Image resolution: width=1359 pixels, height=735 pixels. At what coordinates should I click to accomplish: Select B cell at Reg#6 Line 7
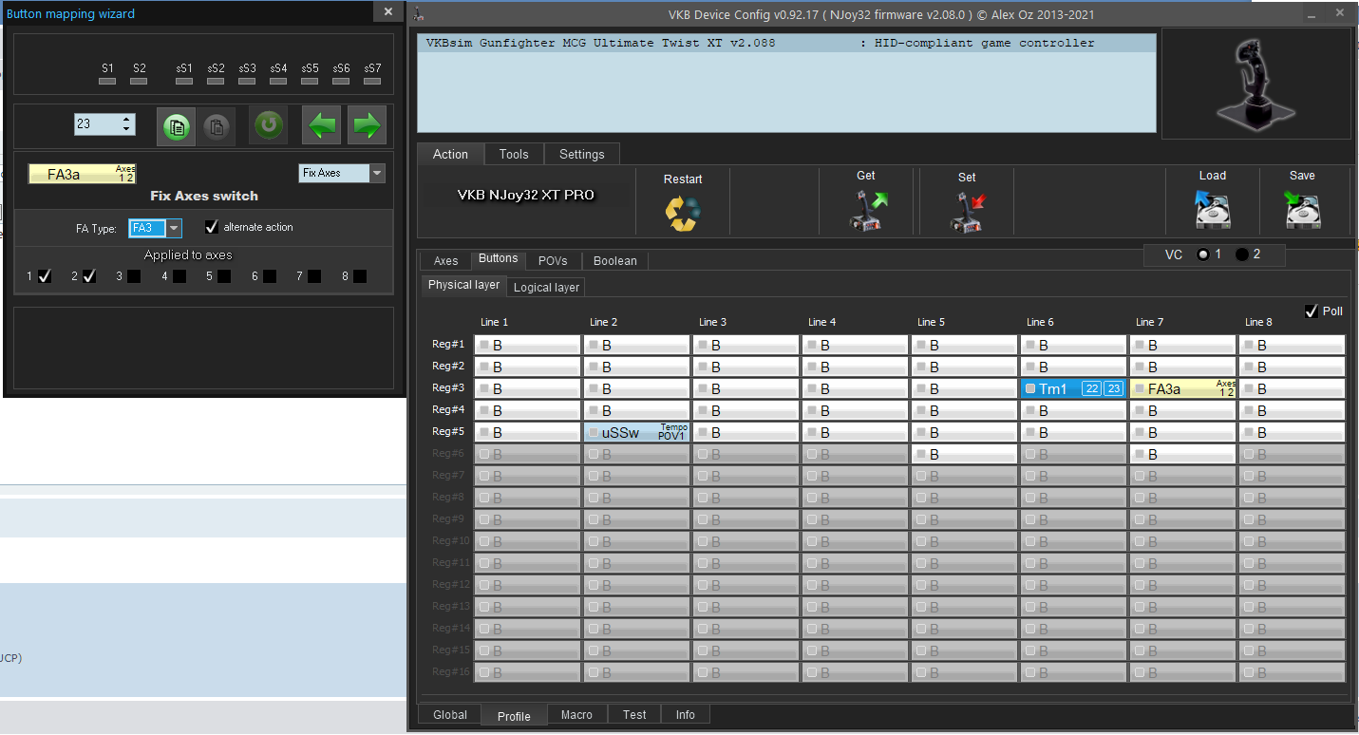pos(1183,454)
